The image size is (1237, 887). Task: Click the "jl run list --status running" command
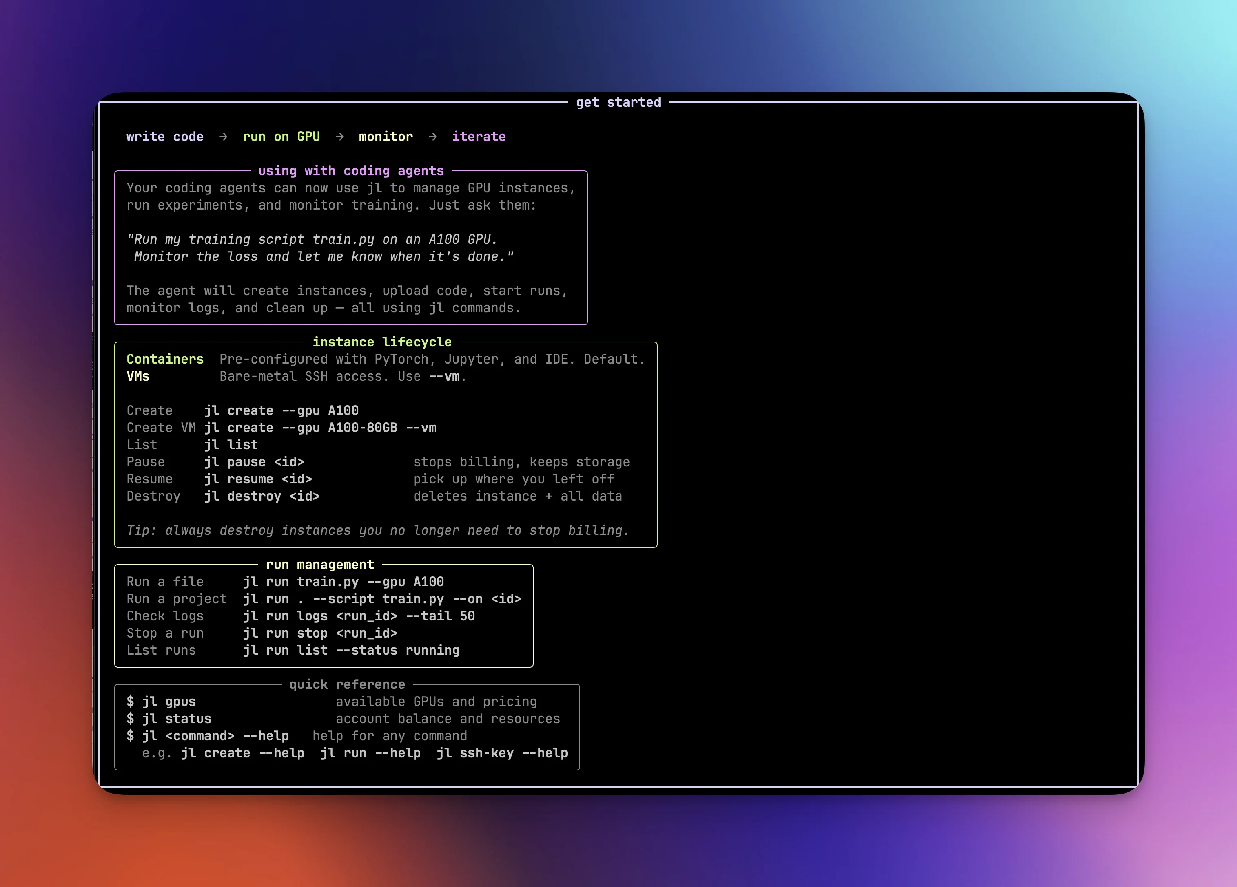(x=351, y=651)
